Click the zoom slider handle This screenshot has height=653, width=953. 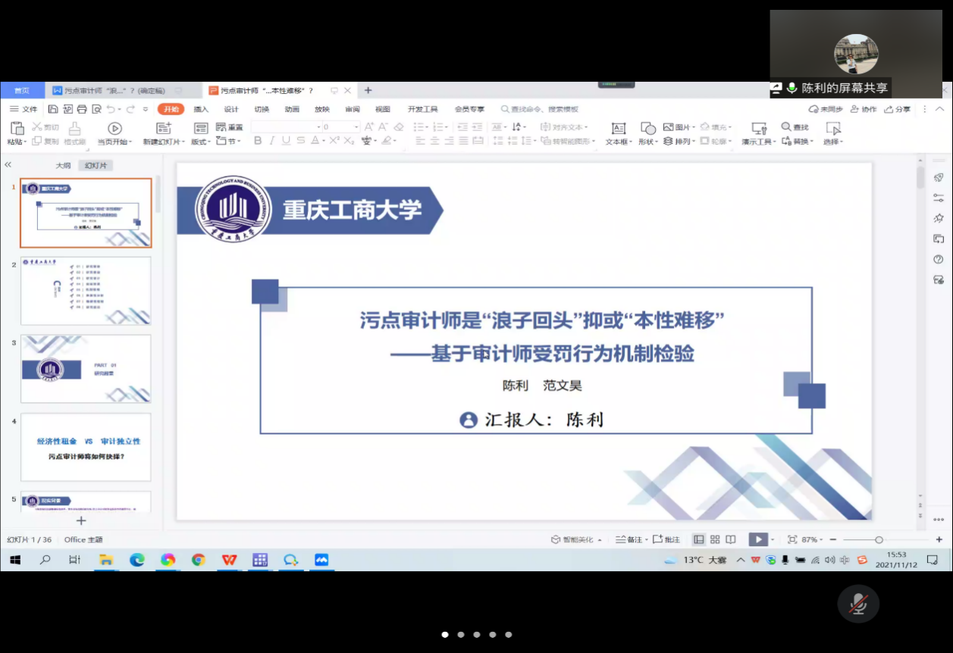click(879, 539)
